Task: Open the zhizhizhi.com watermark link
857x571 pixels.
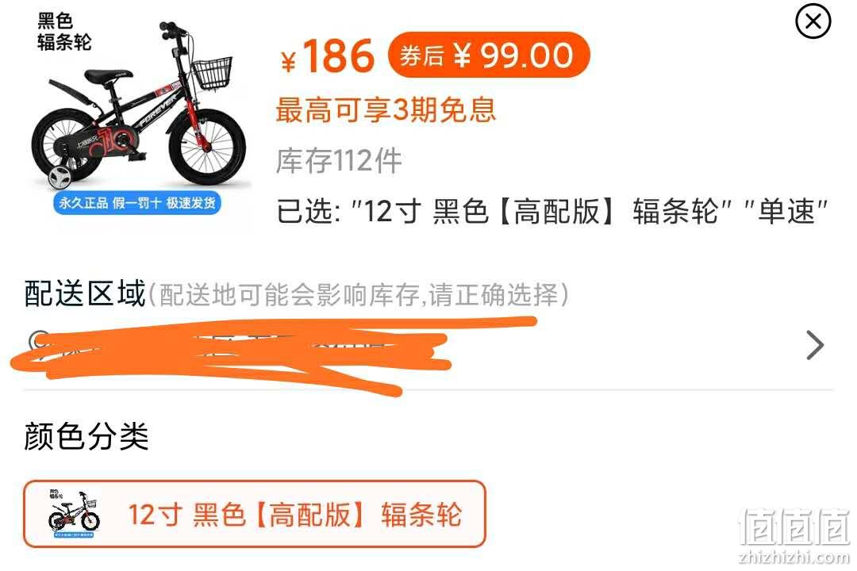Action: (x=794, y=558)
